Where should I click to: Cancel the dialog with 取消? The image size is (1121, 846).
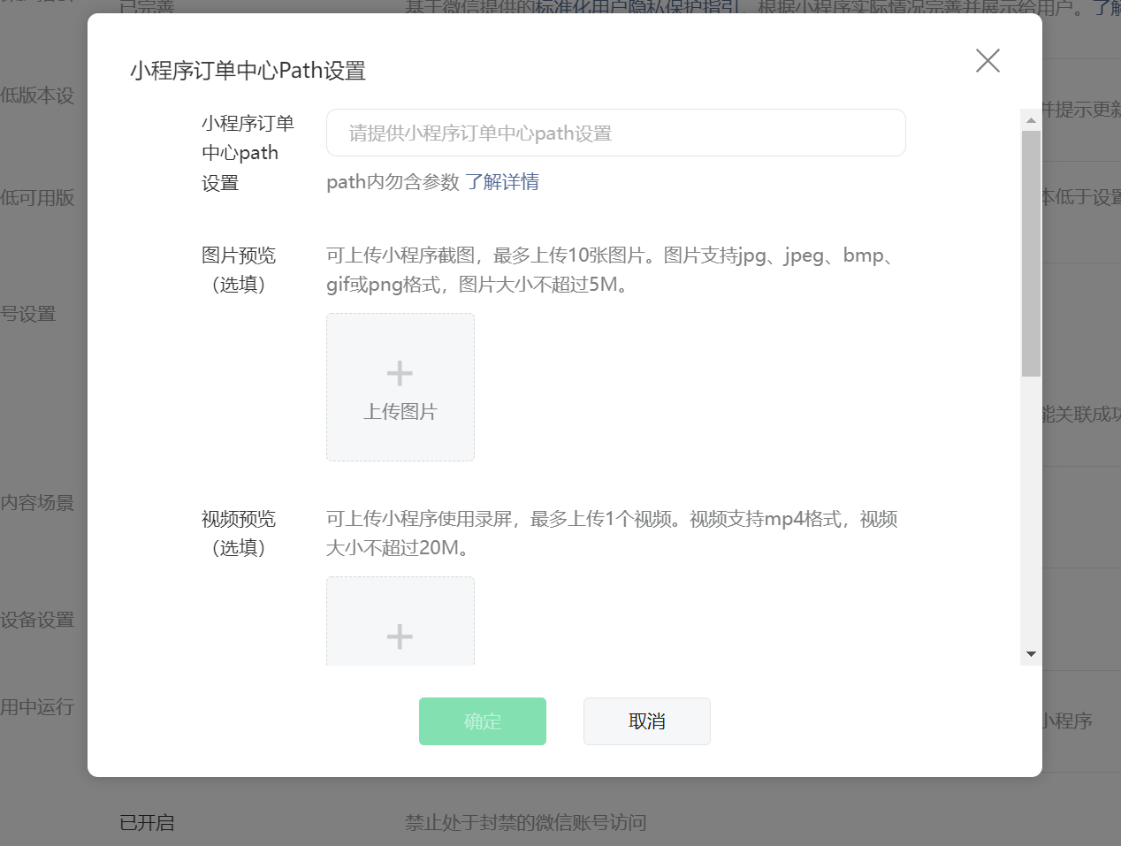point(646,720)
